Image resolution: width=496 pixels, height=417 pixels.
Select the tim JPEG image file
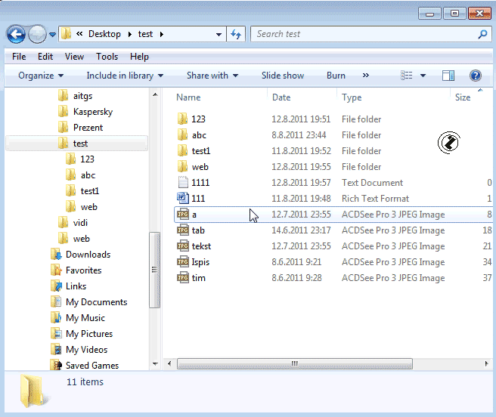click(x=198, y=278)
